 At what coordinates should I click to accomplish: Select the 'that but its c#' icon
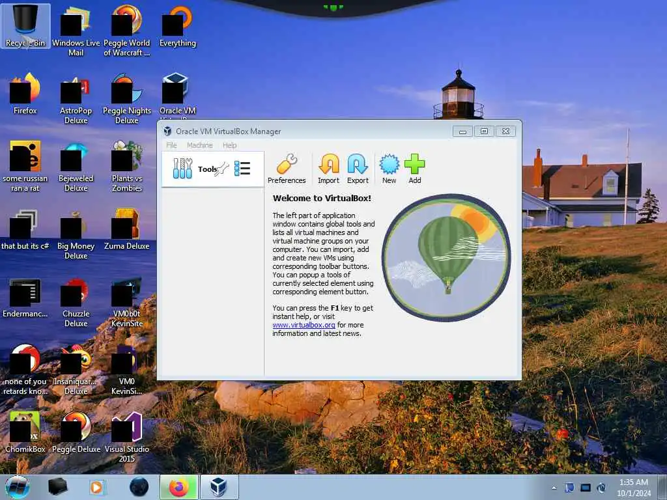25,230
